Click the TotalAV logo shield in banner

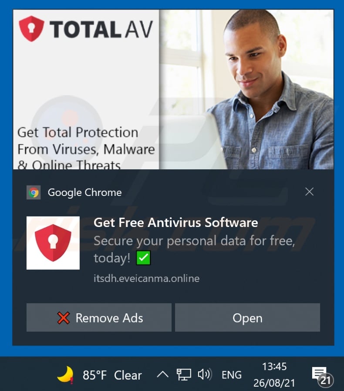31,29
